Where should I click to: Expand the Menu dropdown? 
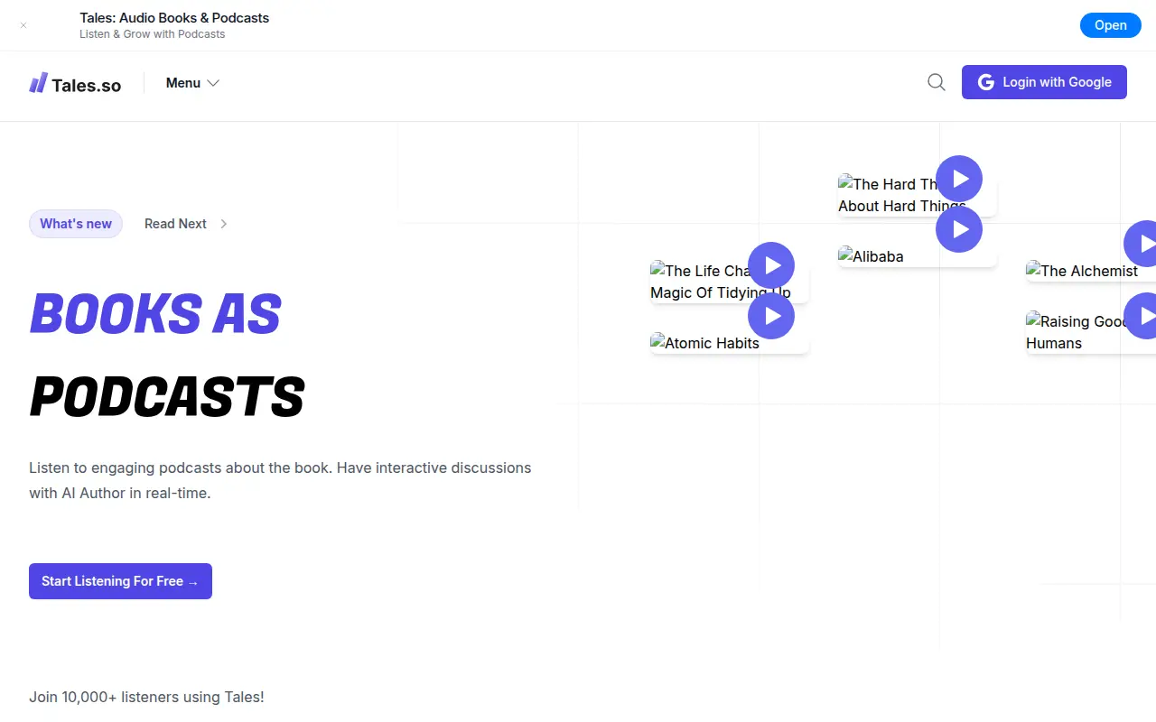click(x=192, y=83)
